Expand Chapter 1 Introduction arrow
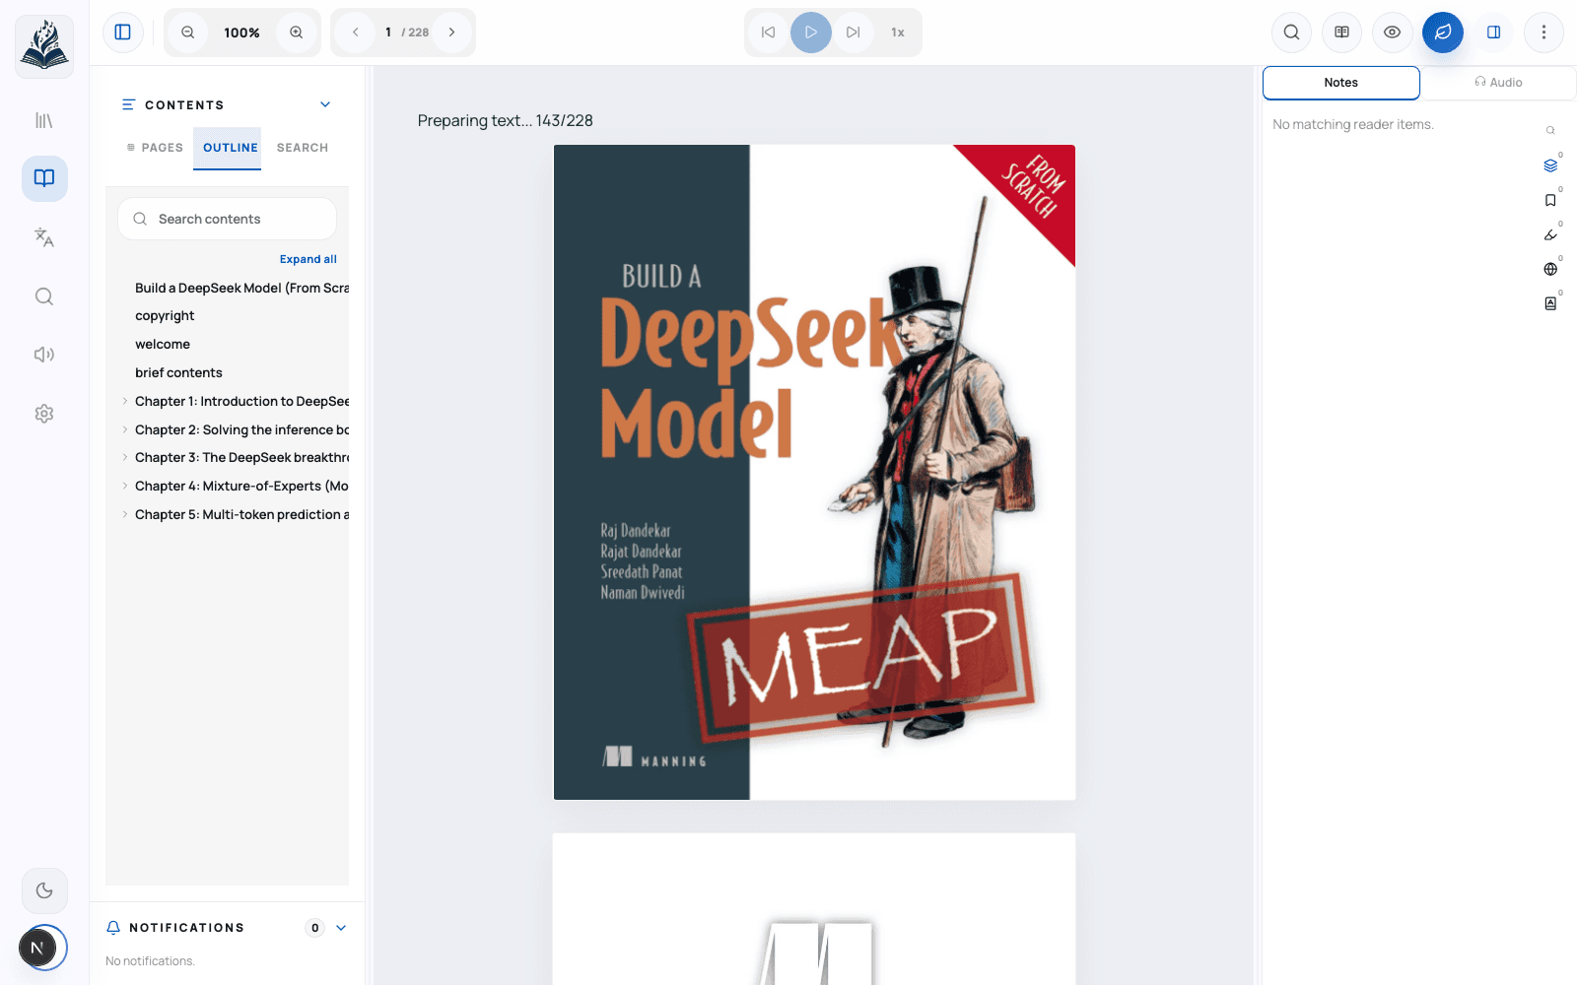 [124, 401]
